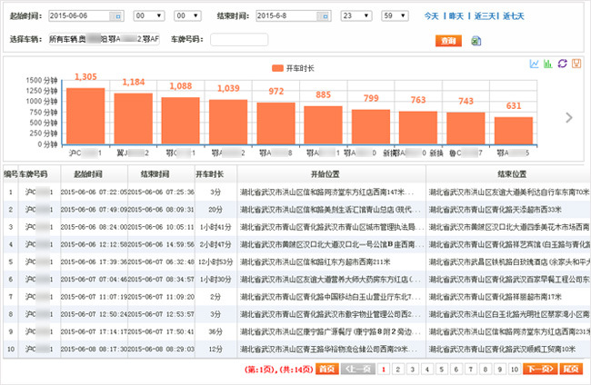The image size is (591, 385).
Task: Open start date calendar picker icon
Action: [x=117, y=16]
